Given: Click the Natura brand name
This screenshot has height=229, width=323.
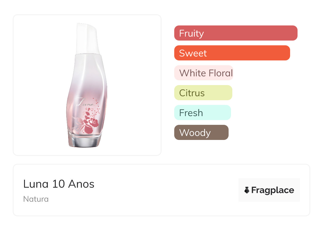Looking at the screenshot, I should [x=36, y=199].
